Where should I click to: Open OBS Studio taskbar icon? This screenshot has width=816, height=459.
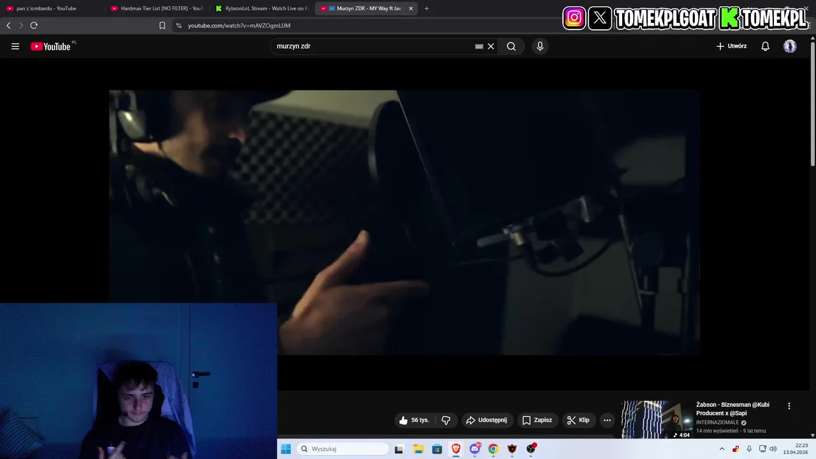(x=531, y=449)
